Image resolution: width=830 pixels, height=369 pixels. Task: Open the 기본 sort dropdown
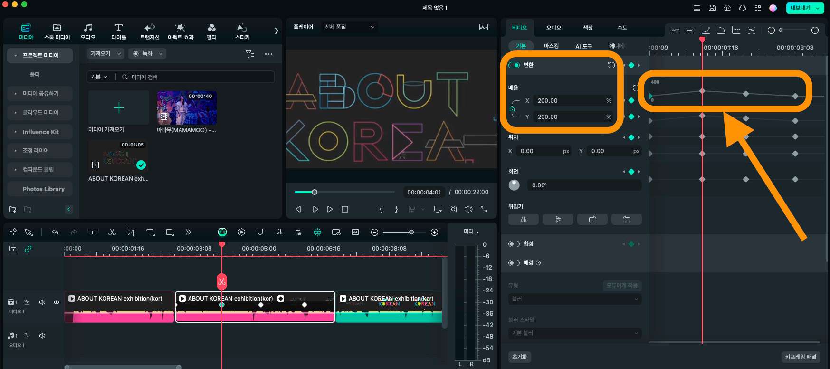pyautogui.click(x=99, y=77)
